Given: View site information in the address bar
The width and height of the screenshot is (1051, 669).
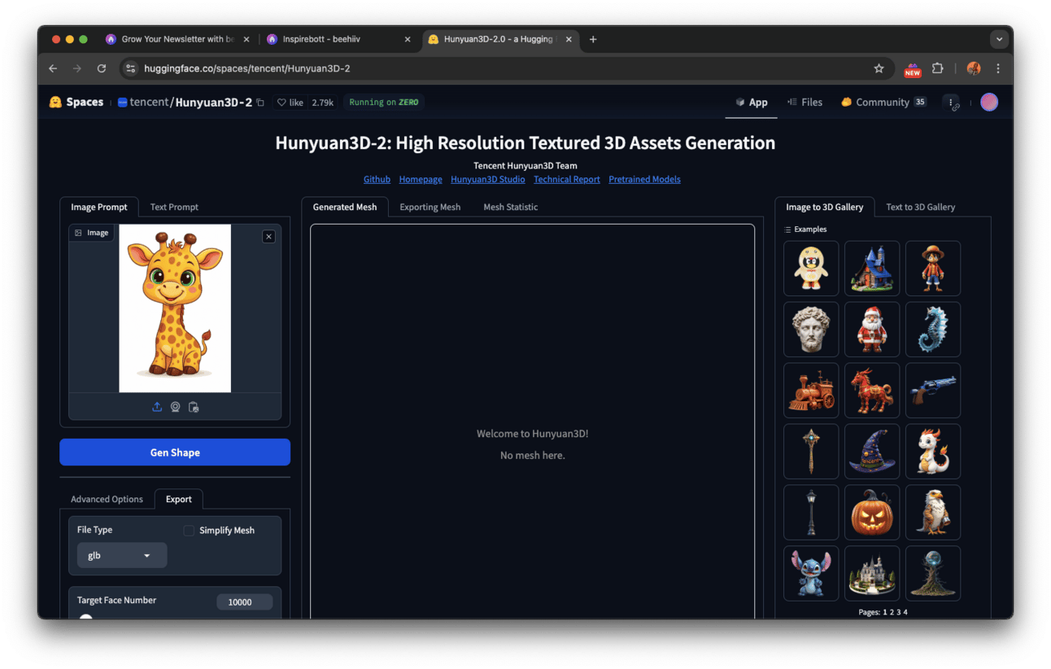Looking at the screenshot, I should [x=130, y=68].
